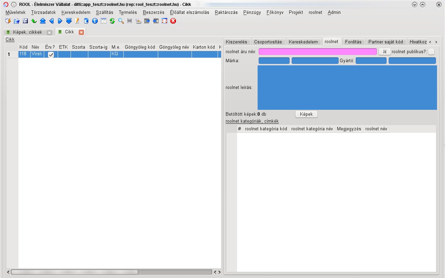This screenshot has width=445, height=278.
Task: Close the Képek, cikkek tab
Action: pyautogui.click(x=49, y=32)
